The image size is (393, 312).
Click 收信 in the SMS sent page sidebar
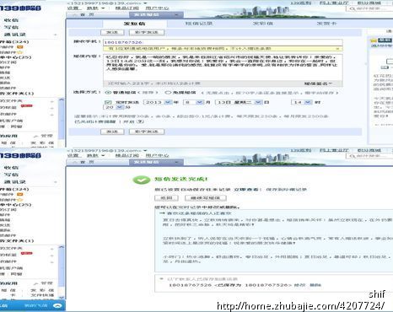coord(12,168)
